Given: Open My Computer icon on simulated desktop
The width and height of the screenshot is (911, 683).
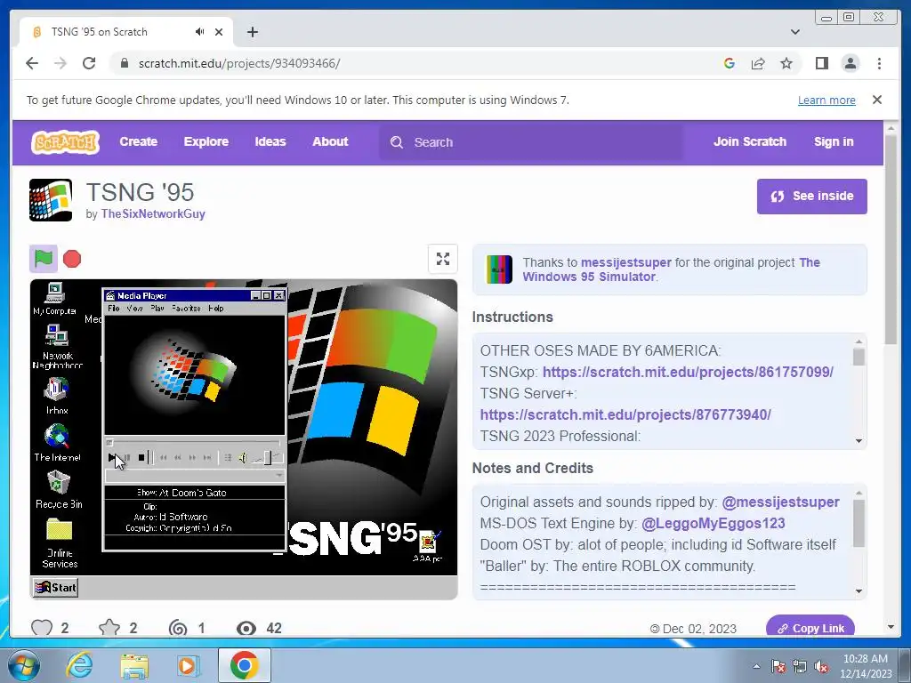Looking at the screenshot, I should click(x=54, y=299).
